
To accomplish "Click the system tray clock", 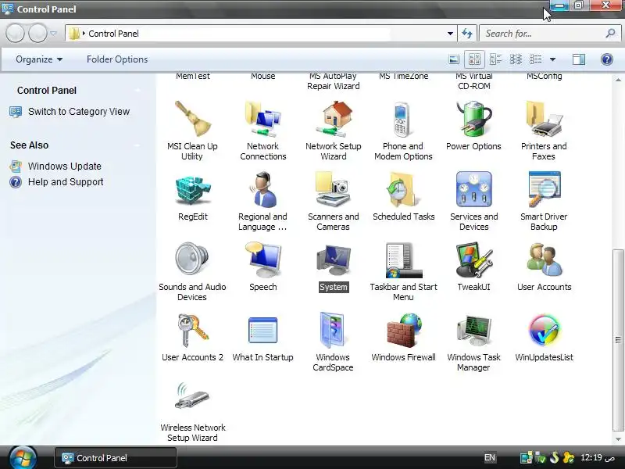I will pyautogui.click(x=598, y=457).
